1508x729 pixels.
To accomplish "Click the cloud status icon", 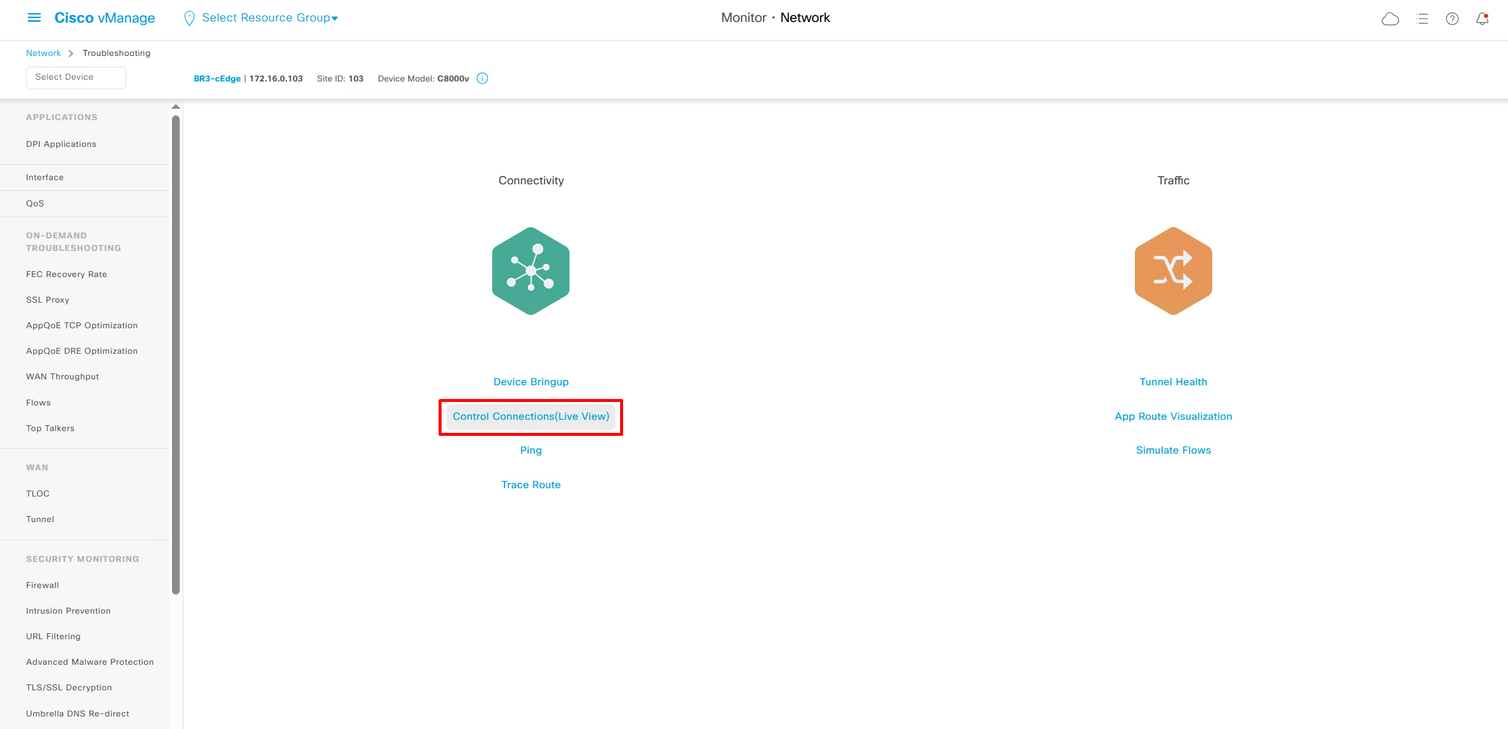I will 1390,19.
